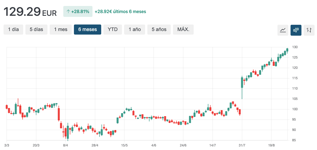Screen dimensions: 317x150
Task: Click the +28.92€ últimos 6 meses text
Action: click(x=120, y=11)
